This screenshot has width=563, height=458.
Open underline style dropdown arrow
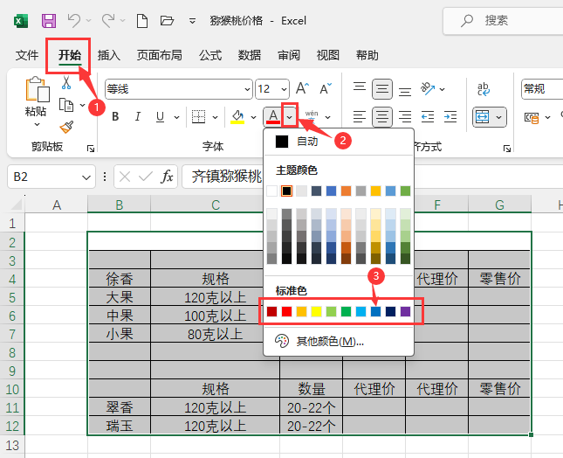176,117
